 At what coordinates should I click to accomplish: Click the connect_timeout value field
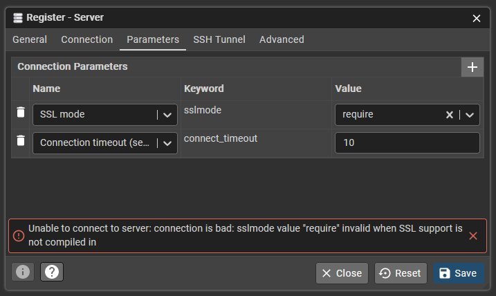(407, 143)
